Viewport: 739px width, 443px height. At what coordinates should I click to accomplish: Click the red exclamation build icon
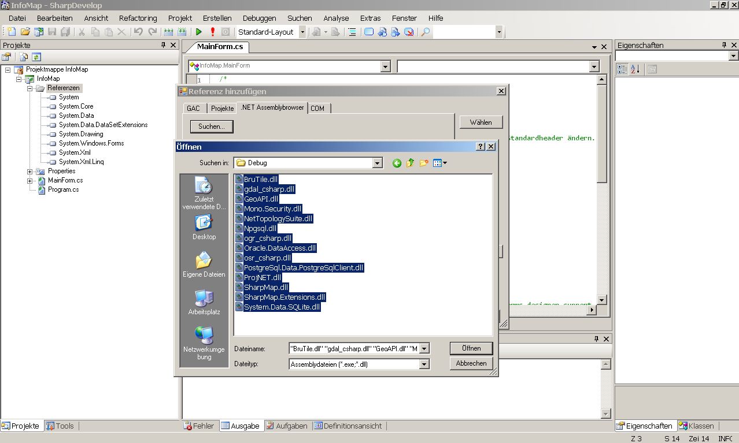212,32
